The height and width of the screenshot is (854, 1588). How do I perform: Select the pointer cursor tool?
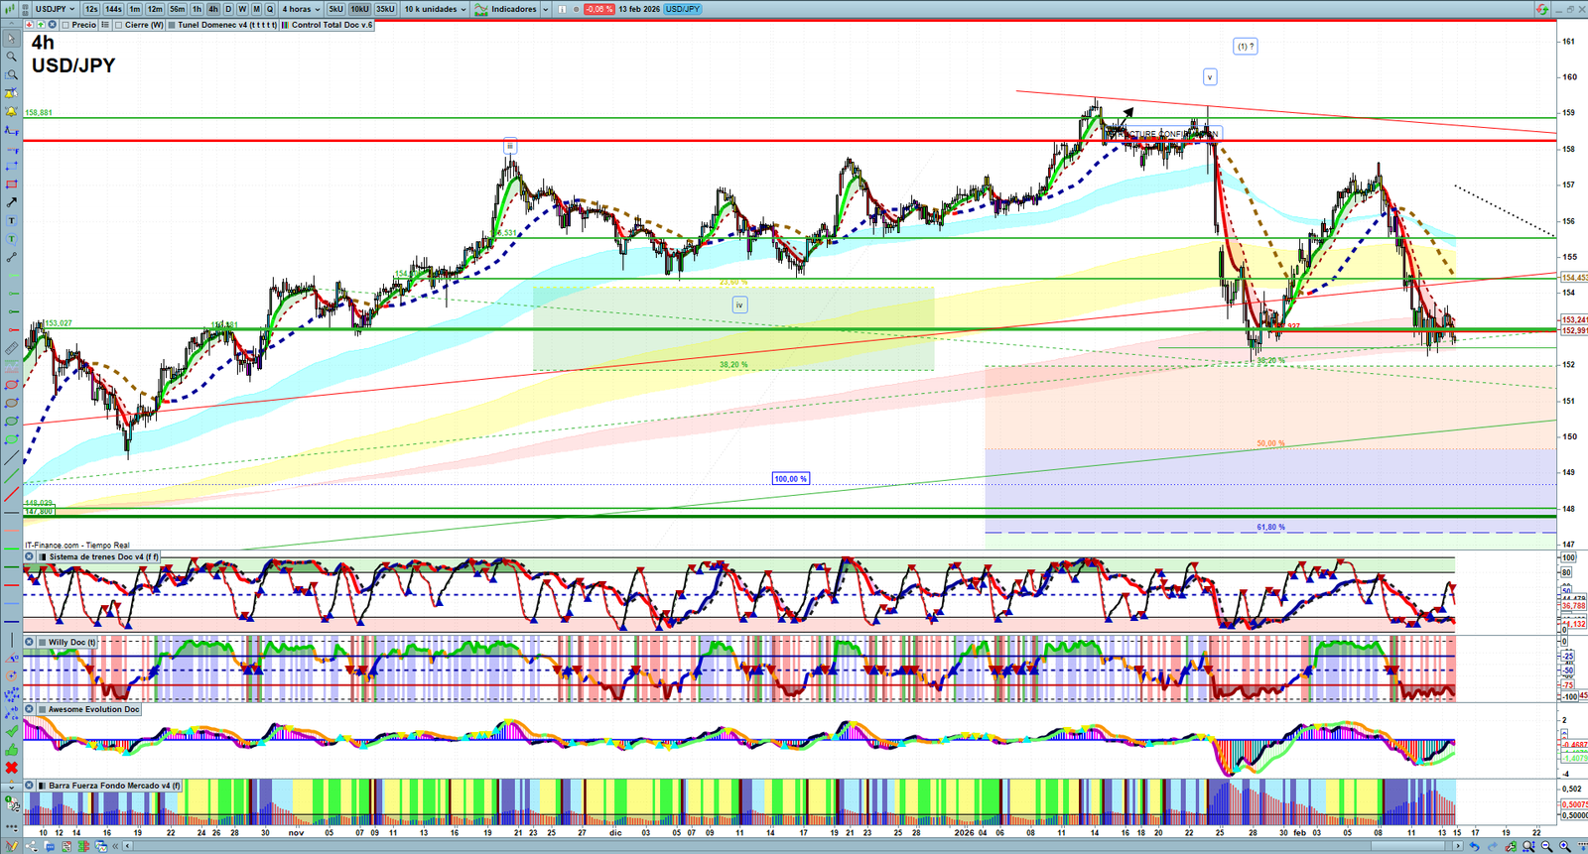pos(12,39)
